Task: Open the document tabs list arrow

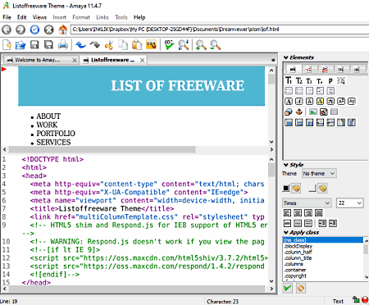Action: pyautogui.click(x=273, y=60)
